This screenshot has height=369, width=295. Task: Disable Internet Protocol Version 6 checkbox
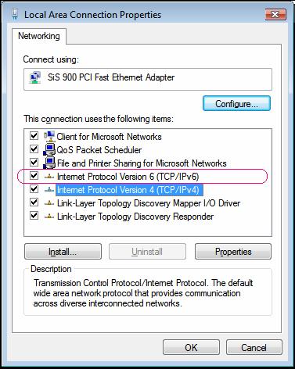(34, 176)
